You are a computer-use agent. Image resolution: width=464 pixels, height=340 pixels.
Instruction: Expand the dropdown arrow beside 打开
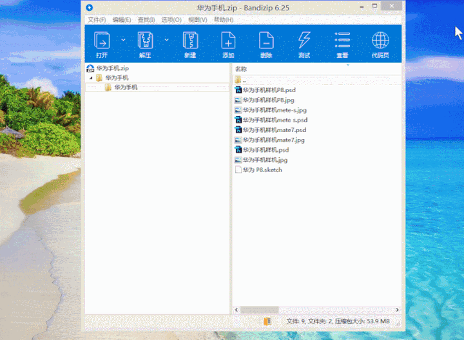(x=123, y=40)
